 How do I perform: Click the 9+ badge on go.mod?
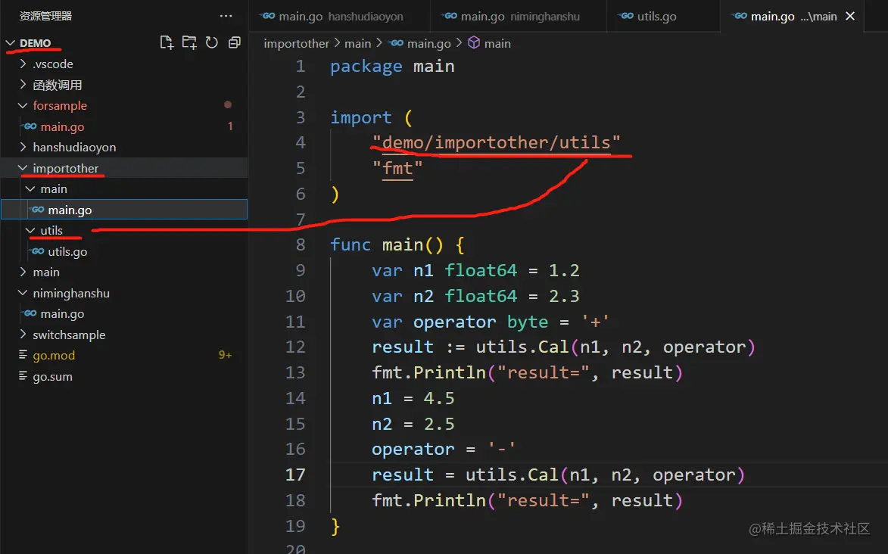[225, 355]
